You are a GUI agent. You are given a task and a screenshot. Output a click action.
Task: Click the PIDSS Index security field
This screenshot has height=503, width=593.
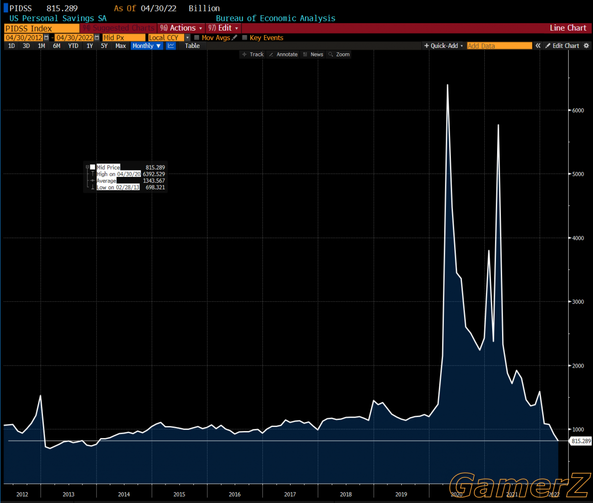coord(42,29)
